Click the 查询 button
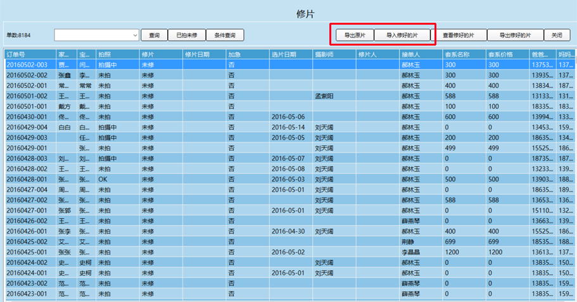This screenshot has height=302, width=577. (x=154, y=35)
